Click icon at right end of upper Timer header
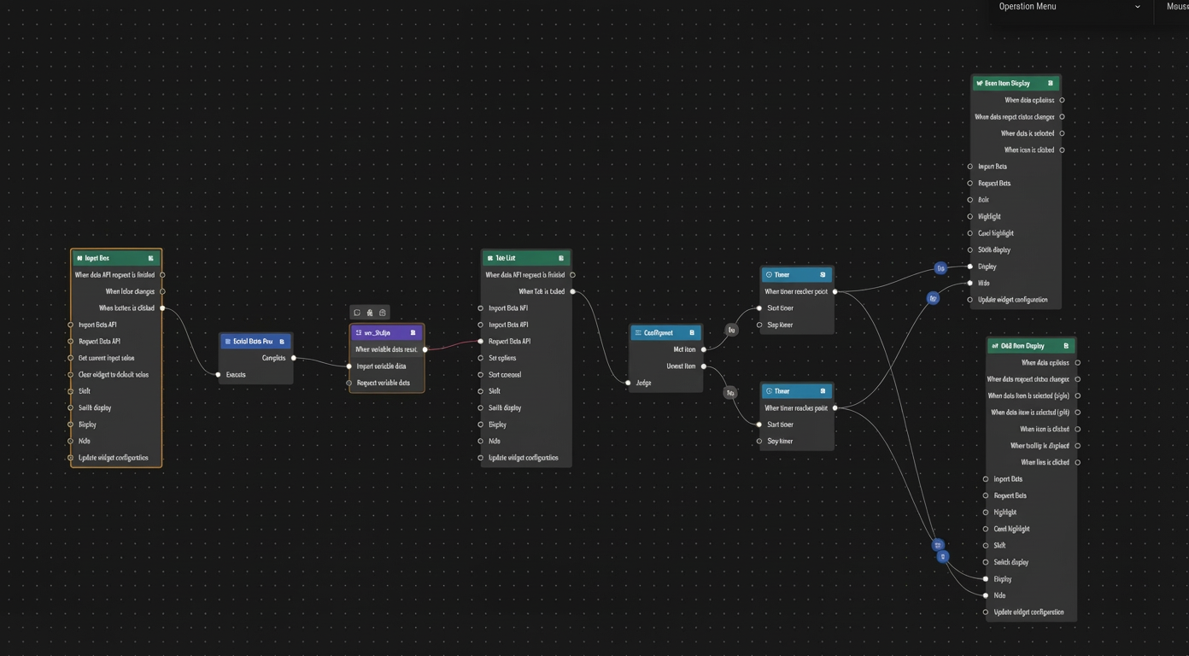 pyautogui.click(x=823, y=275)
